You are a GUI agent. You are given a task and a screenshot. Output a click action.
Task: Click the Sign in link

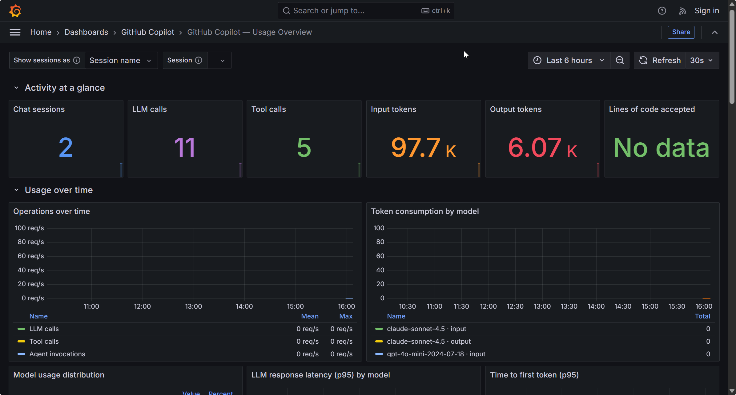pyautogui.click(x=707, y=11)
